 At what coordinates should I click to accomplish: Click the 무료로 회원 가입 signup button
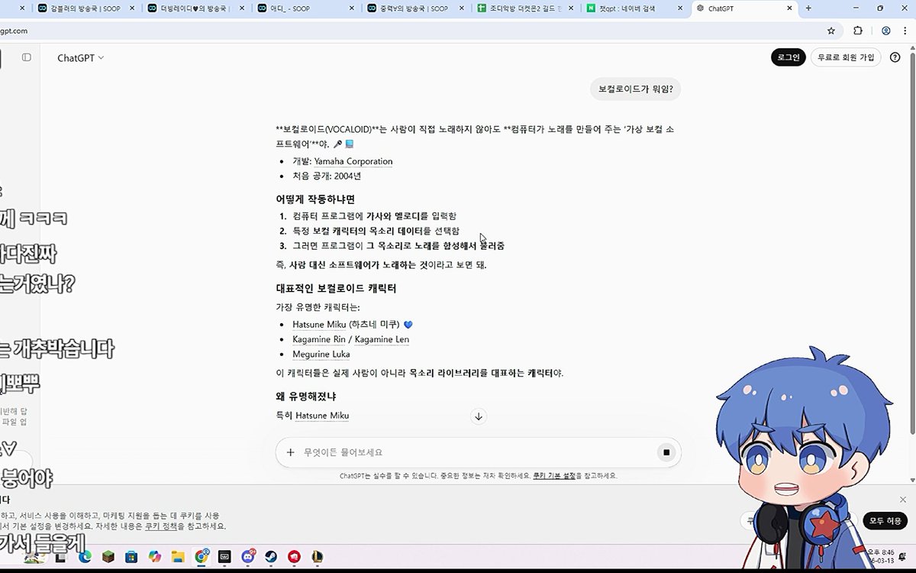click(x=846, y=57)
